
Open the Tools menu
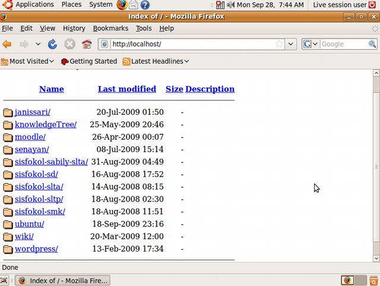pyautogui.click(x=144, y=29)
